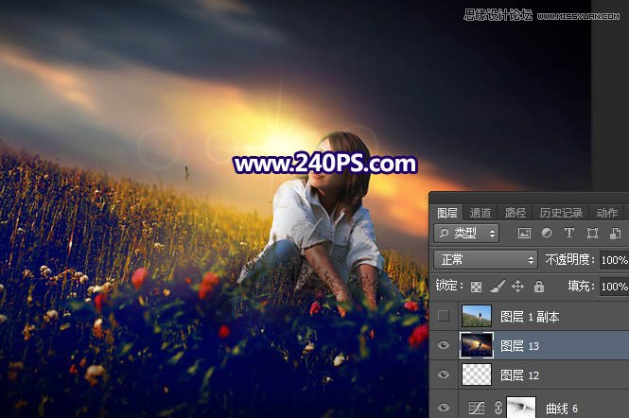Click the type layer filter icon
Image resolution: width=629 pixels, height=418 pixels.
(x=569, y=233)
